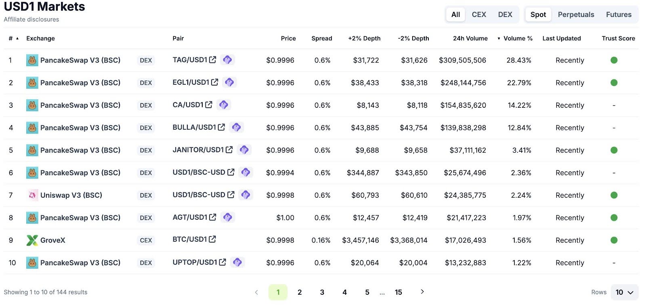Open the Affiliate disclosures link
The height and width of the screenshot is (308, 646).
31,19
